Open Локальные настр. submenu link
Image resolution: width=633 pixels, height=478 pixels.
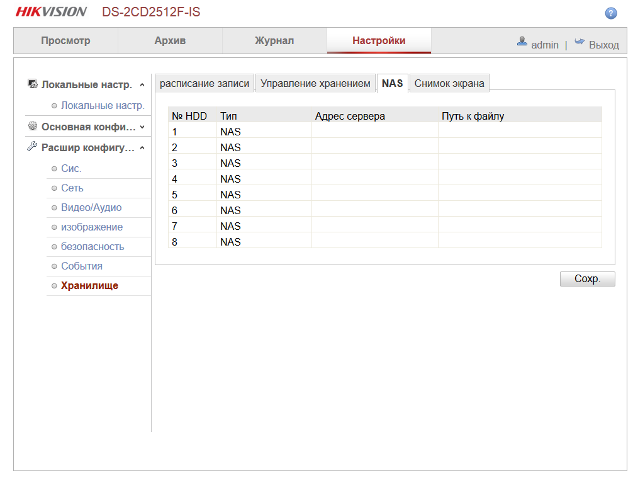(x=103, y=105)
